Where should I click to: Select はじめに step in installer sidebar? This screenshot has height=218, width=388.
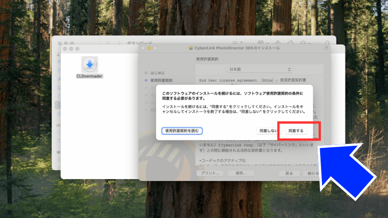point(158,73)
